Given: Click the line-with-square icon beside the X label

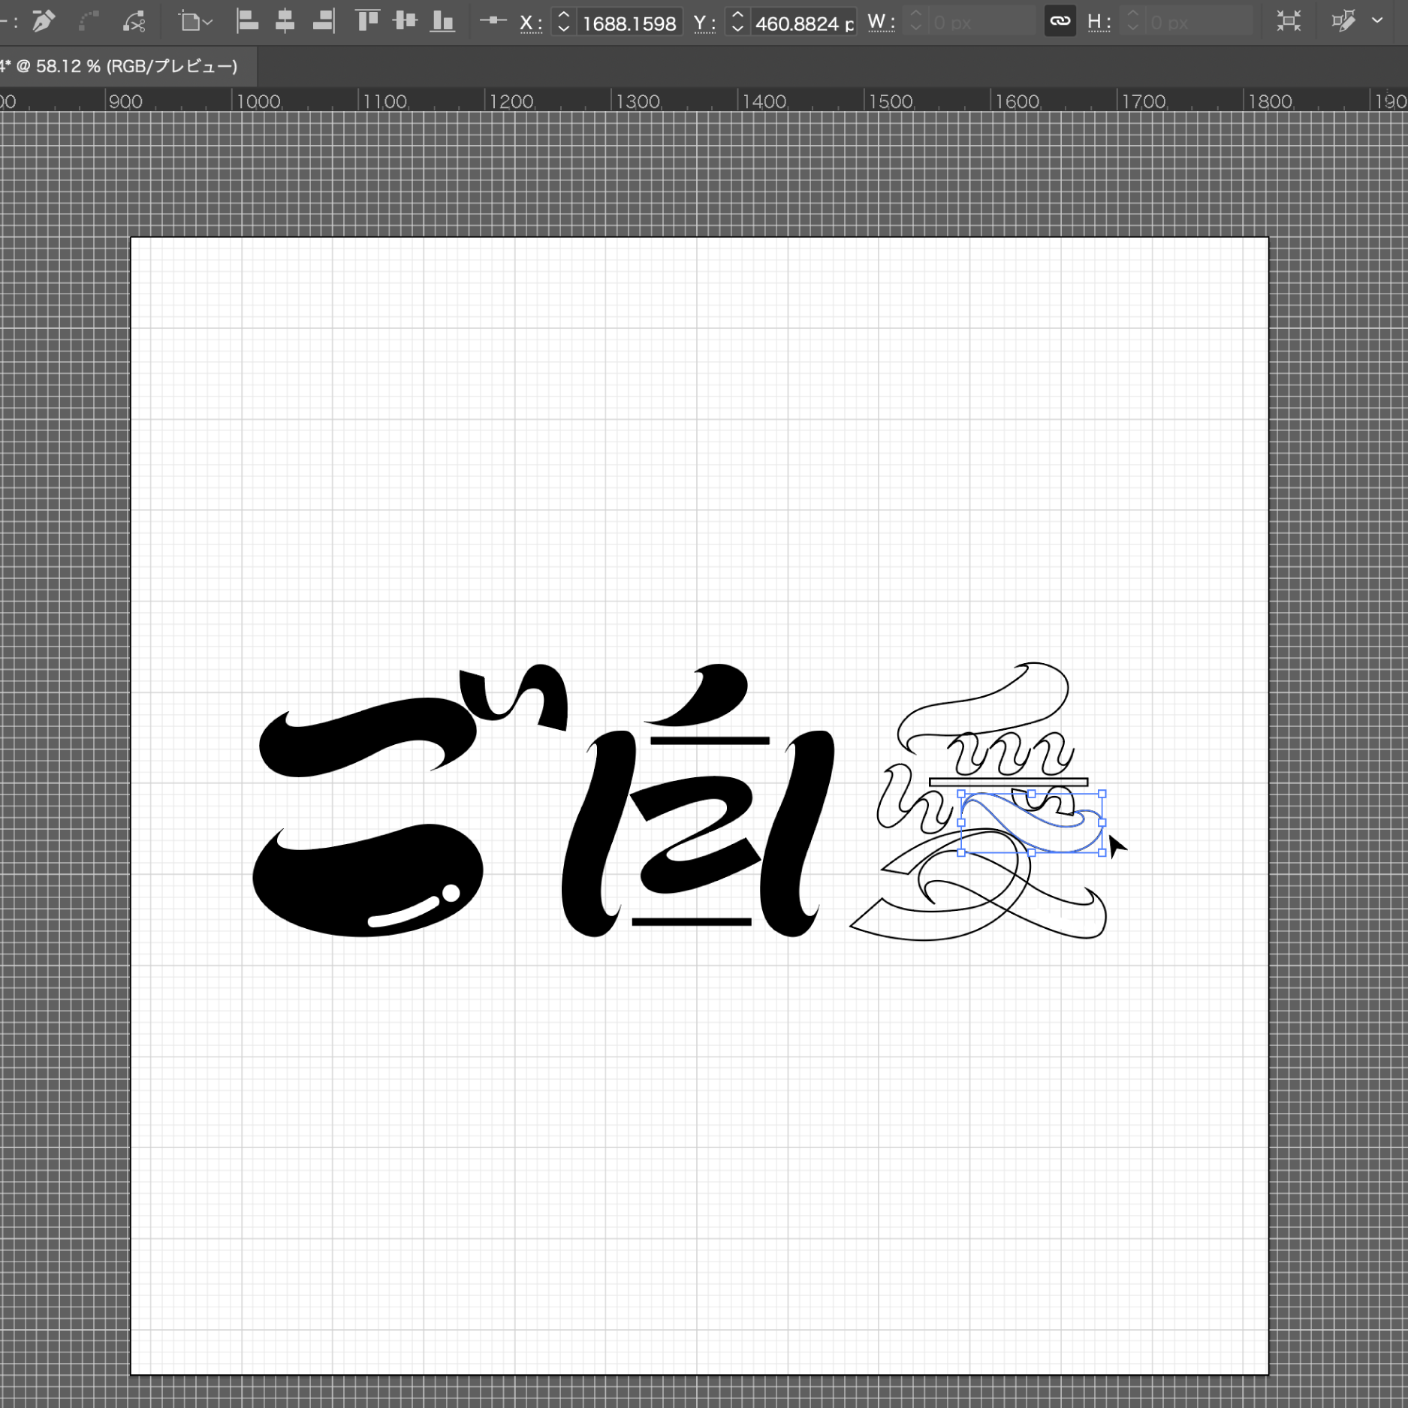Looking at the screenshot, I should tap(493, 21).
